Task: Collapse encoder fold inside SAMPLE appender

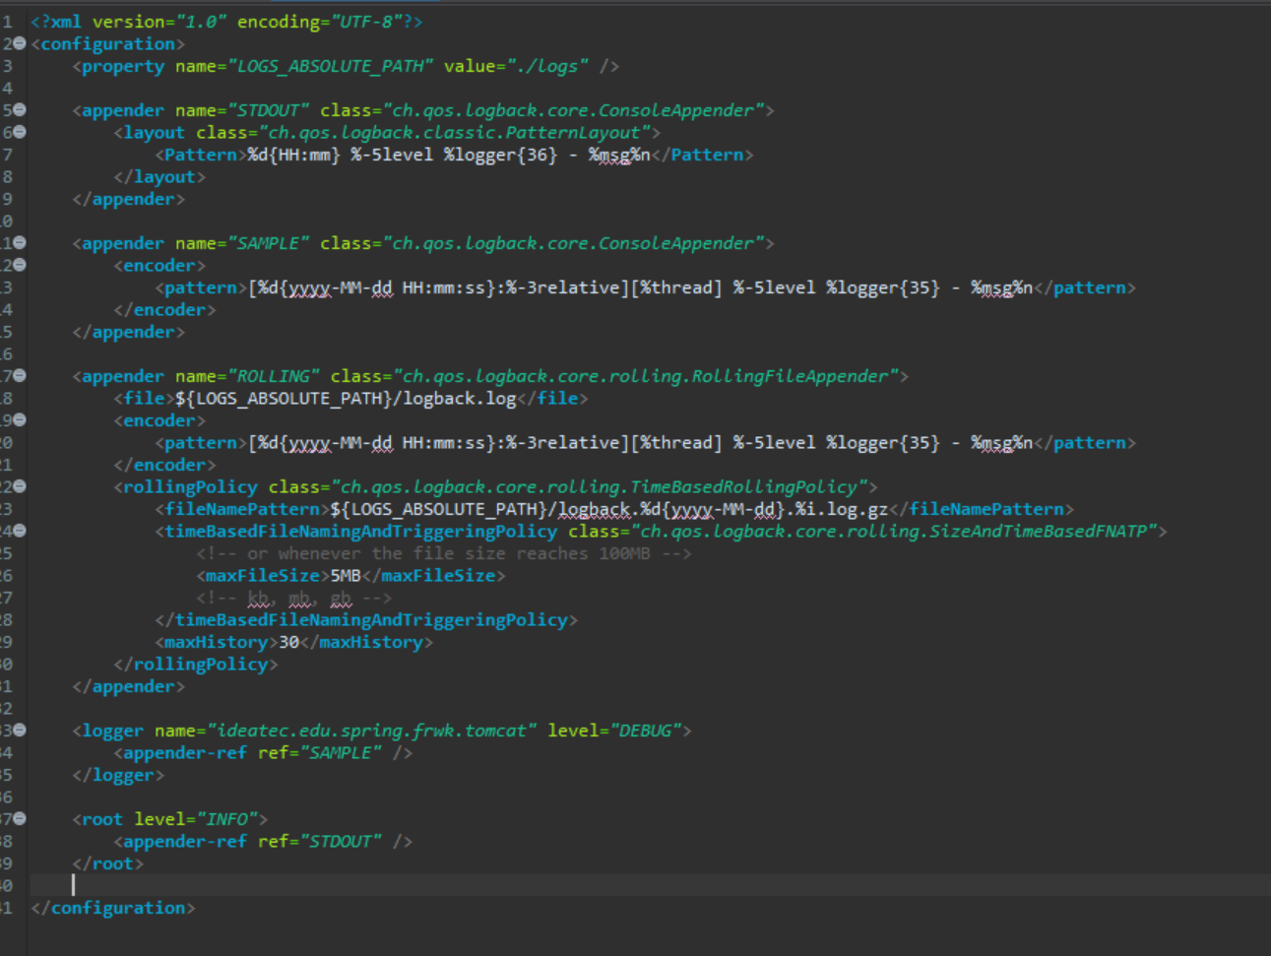Action: point(20,265)
